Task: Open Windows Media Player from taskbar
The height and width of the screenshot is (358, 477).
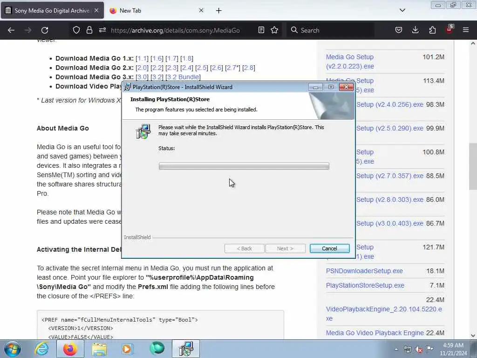Action: pyautogui.click(x=127, y=349)
